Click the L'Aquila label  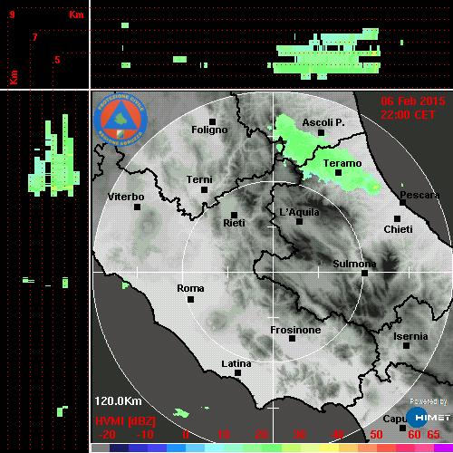299,212
